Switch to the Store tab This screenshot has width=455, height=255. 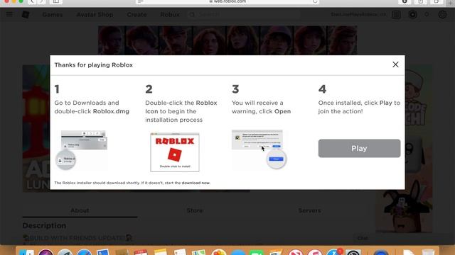(x=195, y=210)
